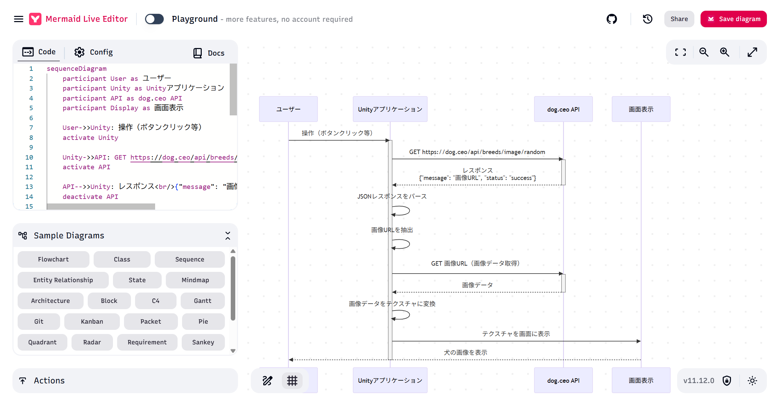Switch light/dark theme sun icon
The image size is (779, 400).
(x=752, y=380)
